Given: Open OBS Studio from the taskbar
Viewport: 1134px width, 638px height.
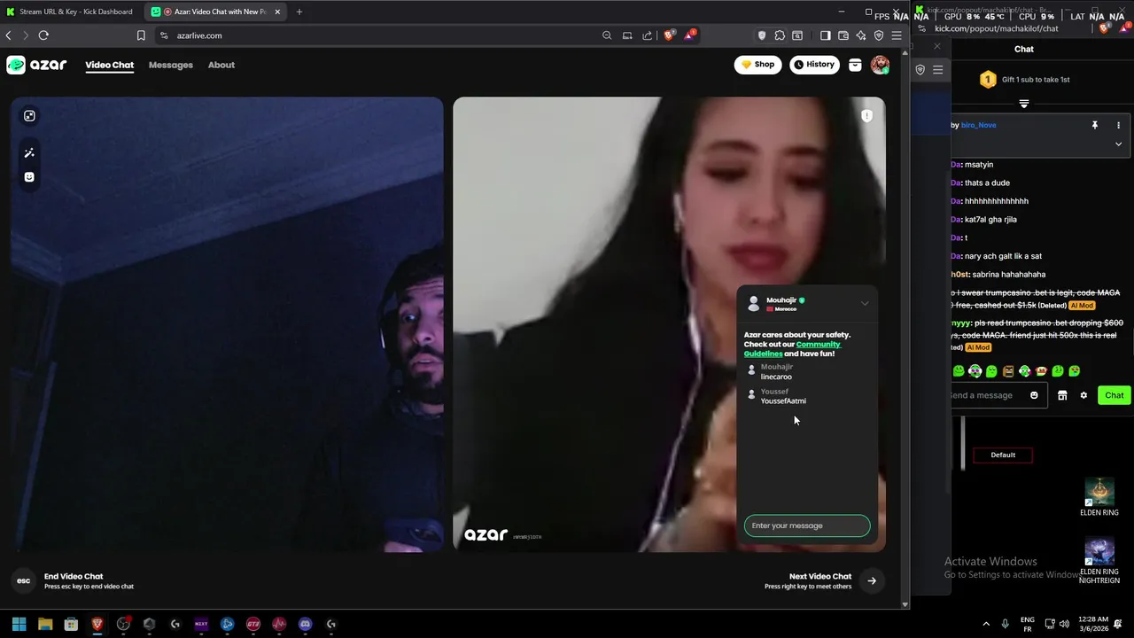Looking at the screenshot, I should point(123,624).
